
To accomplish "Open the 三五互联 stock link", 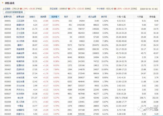I will point(20,21).
